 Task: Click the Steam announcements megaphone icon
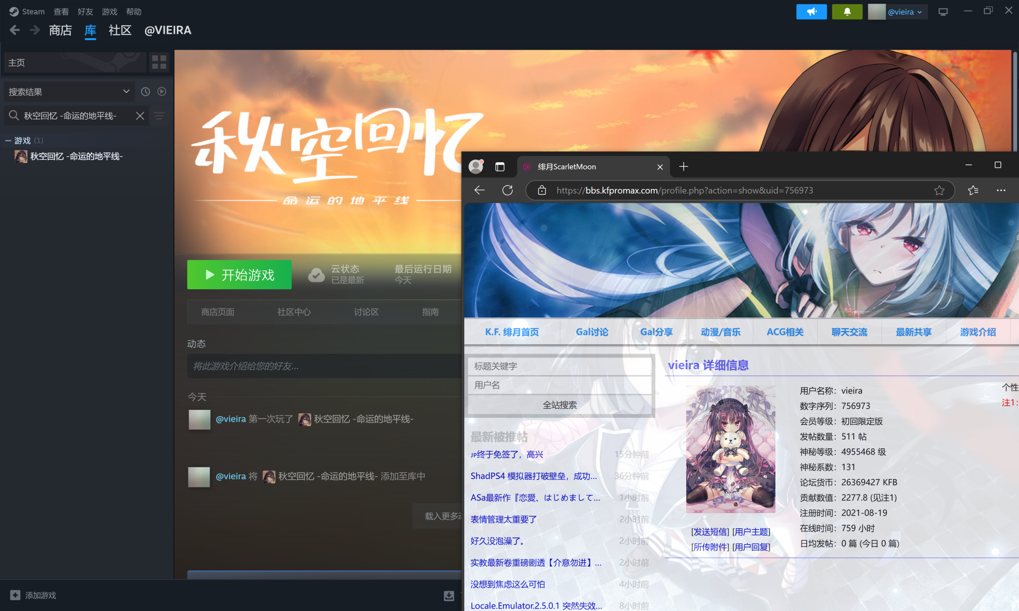[x=811, y=12]
